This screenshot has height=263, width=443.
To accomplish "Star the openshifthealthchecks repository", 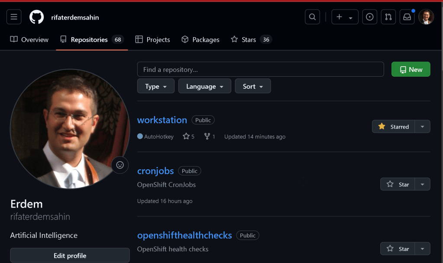I will pyautogui.click(x=398, y=249).
